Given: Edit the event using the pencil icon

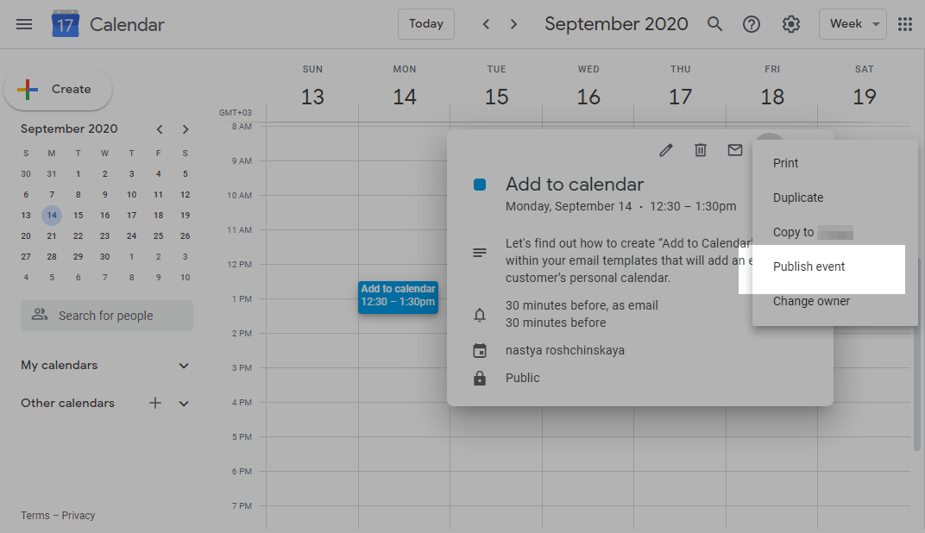Looking at the screenshot, I should click(665, 149).
